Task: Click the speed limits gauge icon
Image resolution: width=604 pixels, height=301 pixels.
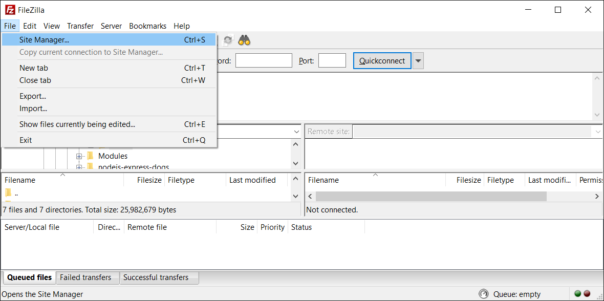Action: click(483, 294)
